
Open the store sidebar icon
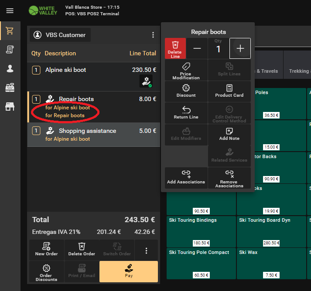pos(10,106)
